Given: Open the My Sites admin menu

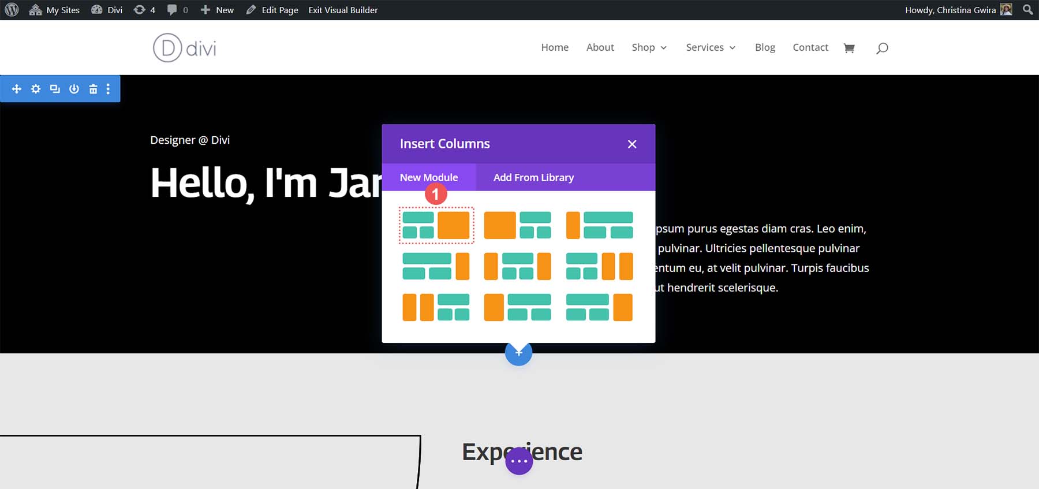Looking at the screenshot, I should pos(55,10).
